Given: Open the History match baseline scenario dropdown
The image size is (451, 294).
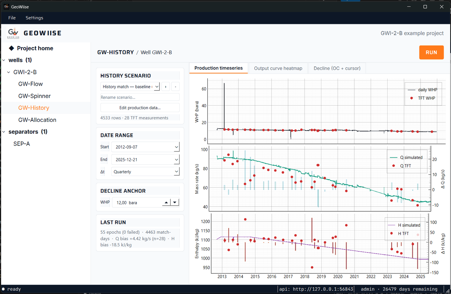Looking at the screenshot, I should pyautogui.click(x=130, y=87).
